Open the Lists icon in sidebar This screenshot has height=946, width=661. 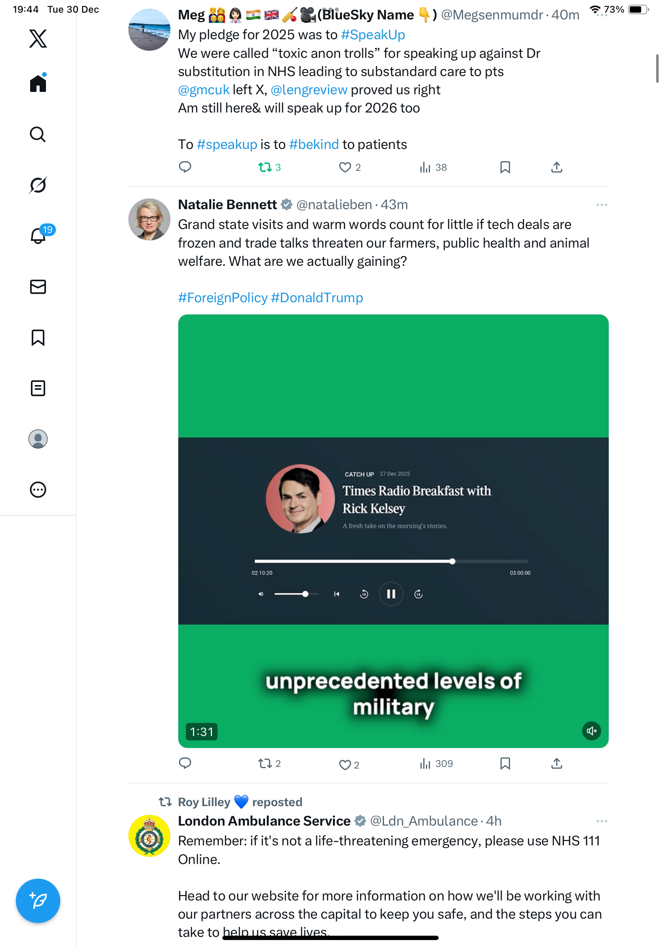pos(38,388)
